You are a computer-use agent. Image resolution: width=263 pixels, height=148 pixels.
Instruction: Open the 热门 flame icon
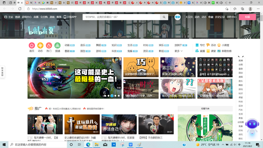[x=49, y=46]
